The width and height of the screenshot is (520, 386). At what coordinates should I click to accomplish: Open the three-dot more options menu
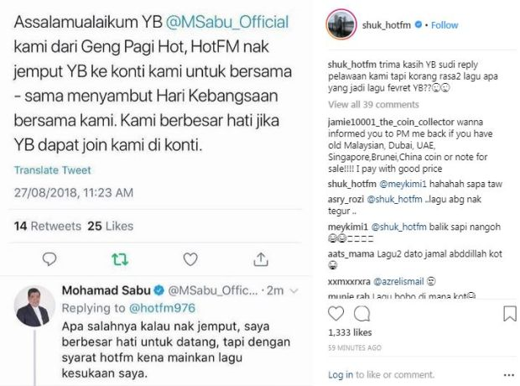(x=509, y=375)
